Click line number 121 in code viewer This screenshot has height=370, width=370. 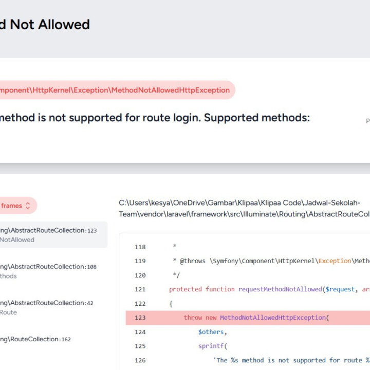[140, 289]
